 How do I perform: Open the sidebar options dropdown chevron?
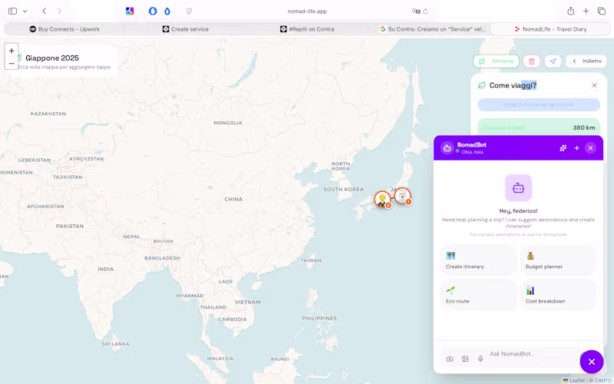tap(25, 11)
